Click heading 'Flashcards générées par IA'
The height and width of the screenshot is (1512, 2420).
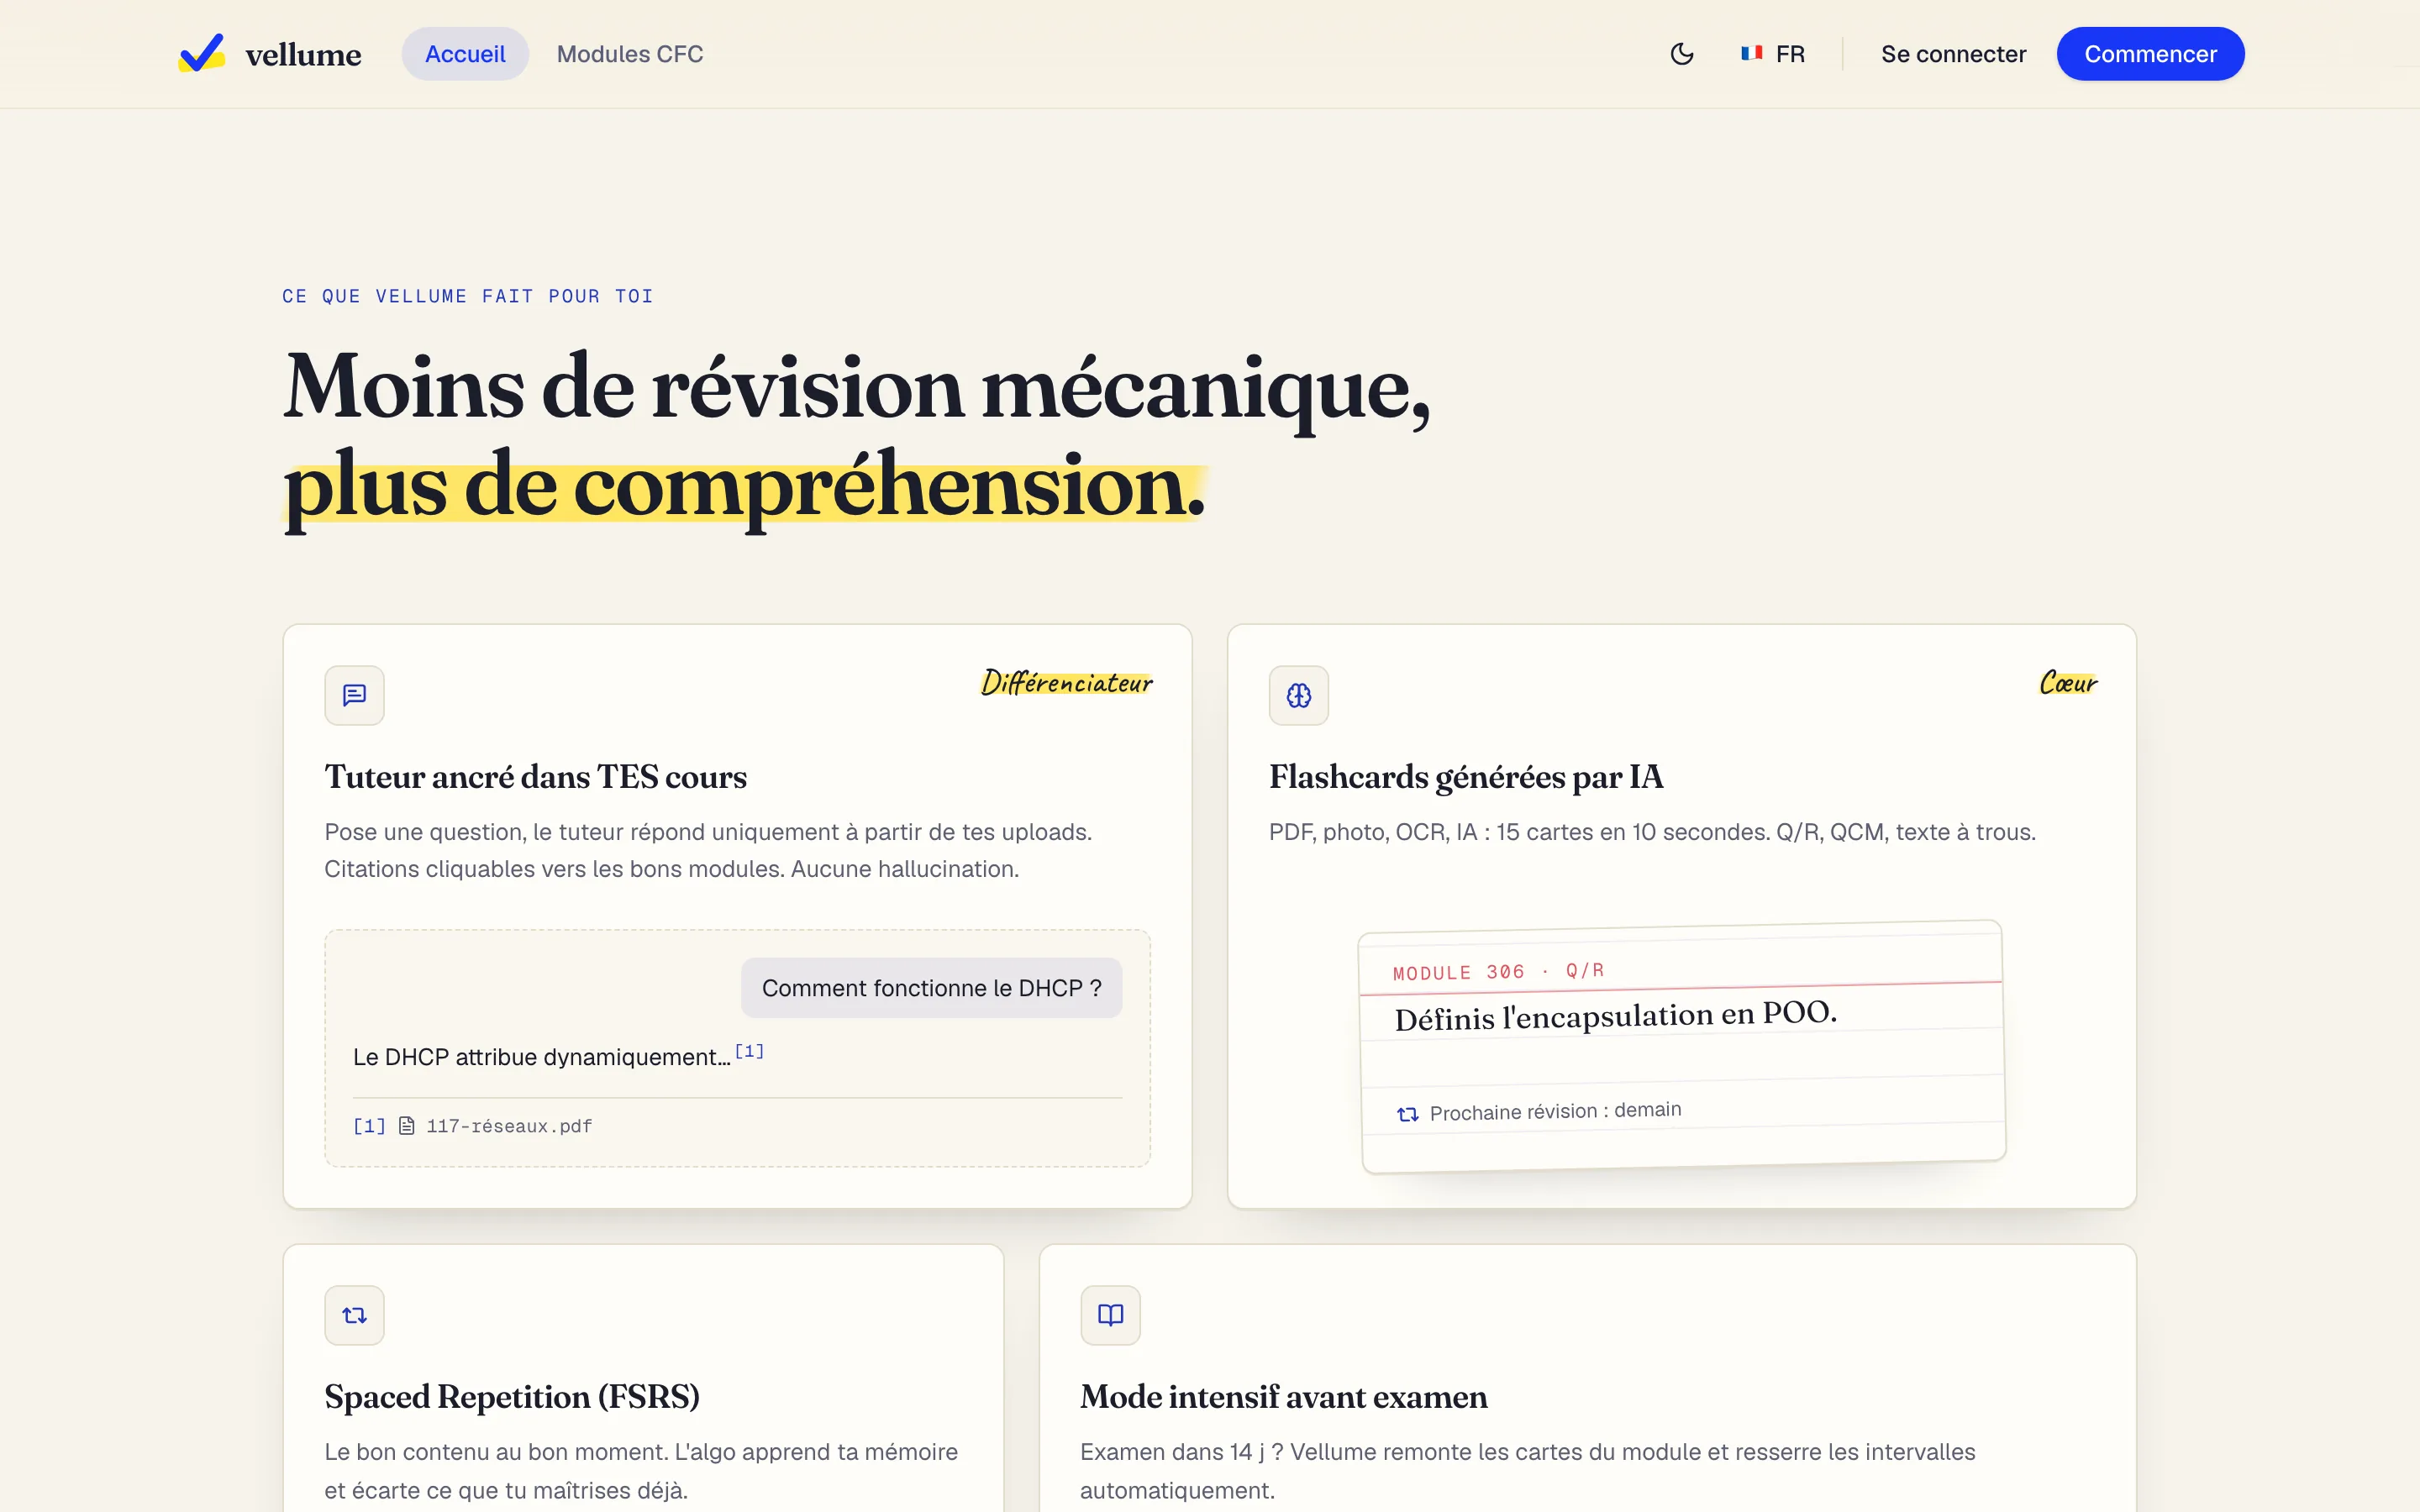click(x=1465, y=777)
